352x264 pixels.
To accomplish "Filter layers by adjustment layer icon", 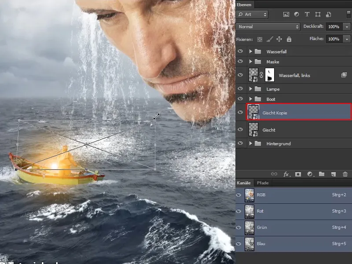I will [x=297, y=15].
